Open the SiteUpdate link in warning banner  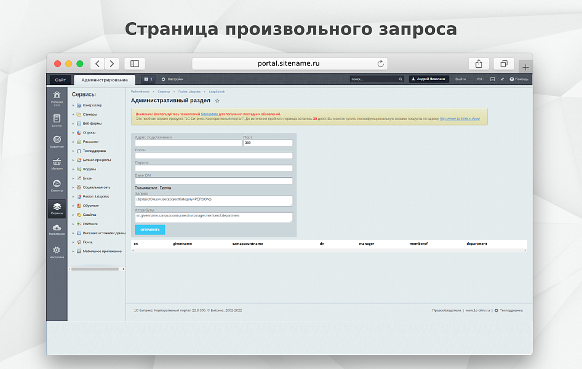coord(209,114)
